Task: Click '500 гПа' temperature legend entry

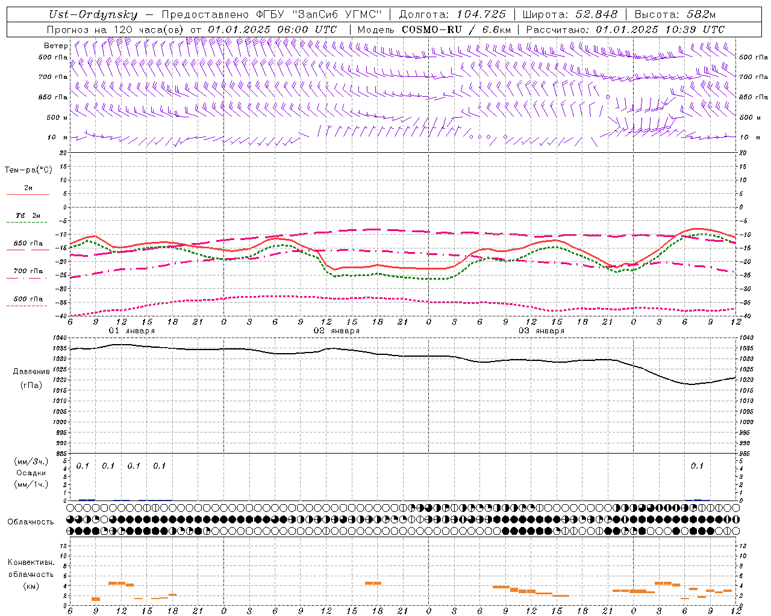Action: 28,299
